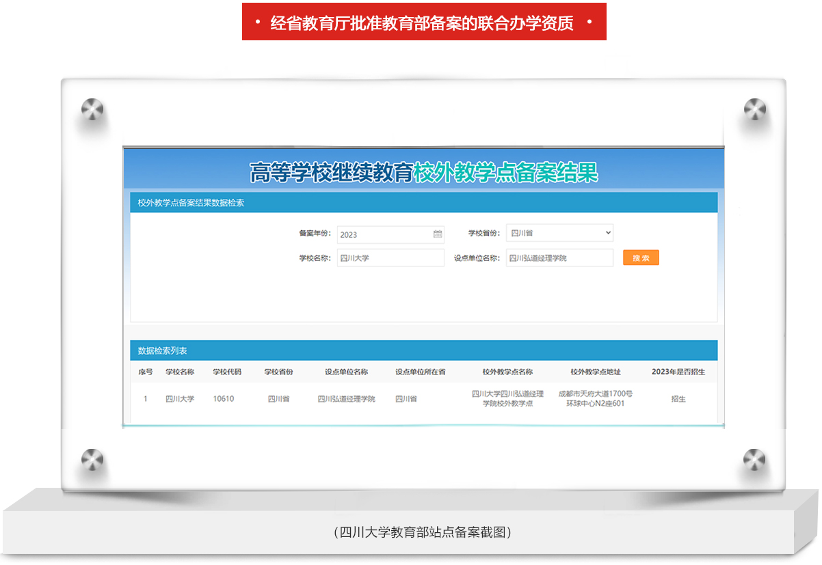Click the red banner 经省教育厅批准教育部备案的联合办学资质
822x565 pixels.
(x=424, y=22)
